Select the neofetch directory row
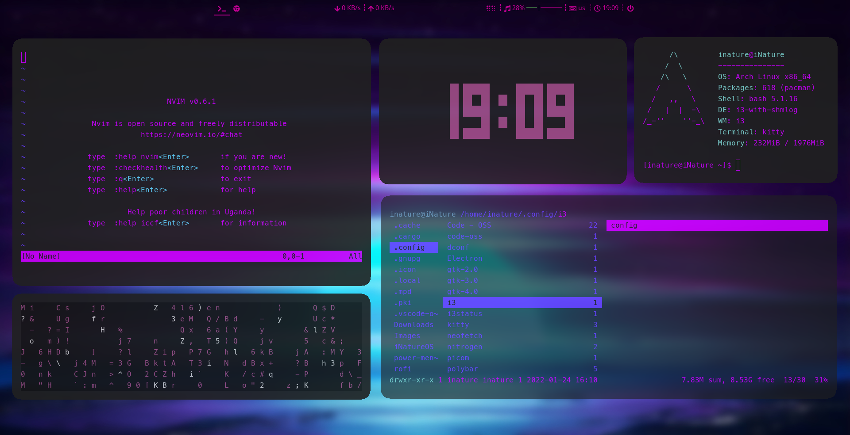The width and height of the screenshot is (850, 435). (522, 336)
